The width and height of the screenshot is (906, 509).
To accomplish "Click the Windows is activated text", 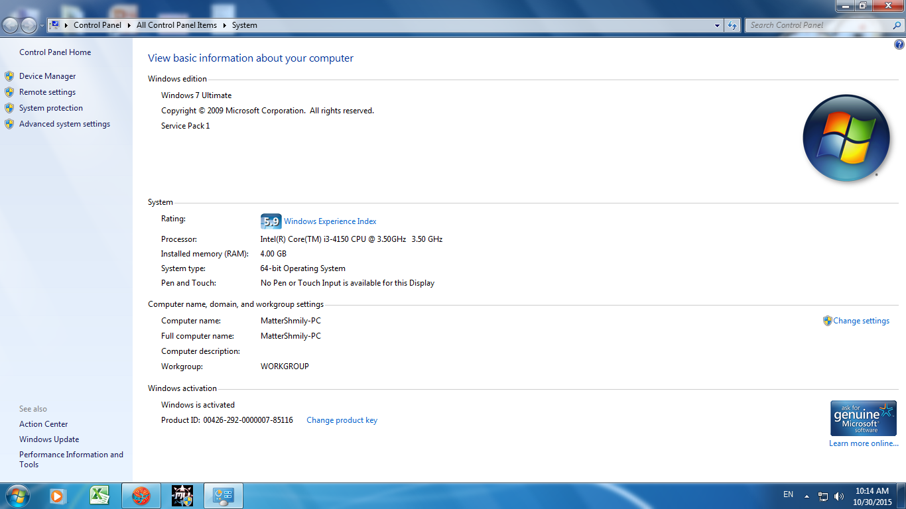I will tap(198, 405).
